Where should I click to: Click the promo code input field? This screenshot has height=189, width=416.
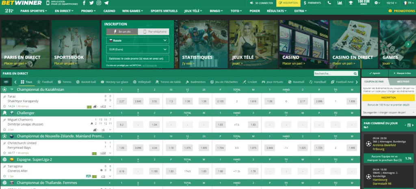click(137, 58)
